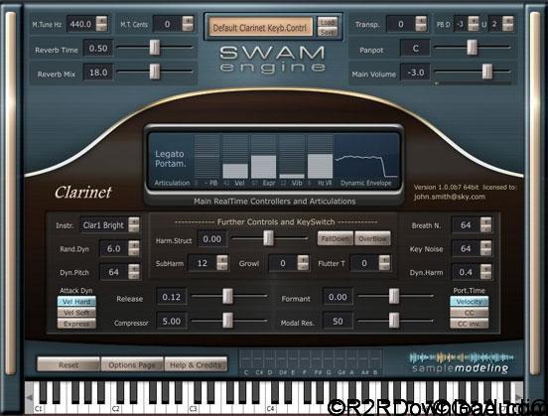Increase the Growl value with plus stepper
Screen dimensions: 548x416
[x=303, y=259]
